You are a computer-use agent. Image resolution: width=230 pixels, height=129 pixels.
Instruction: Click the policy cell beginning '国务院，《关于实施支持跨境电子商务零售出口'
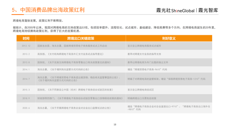81,62
